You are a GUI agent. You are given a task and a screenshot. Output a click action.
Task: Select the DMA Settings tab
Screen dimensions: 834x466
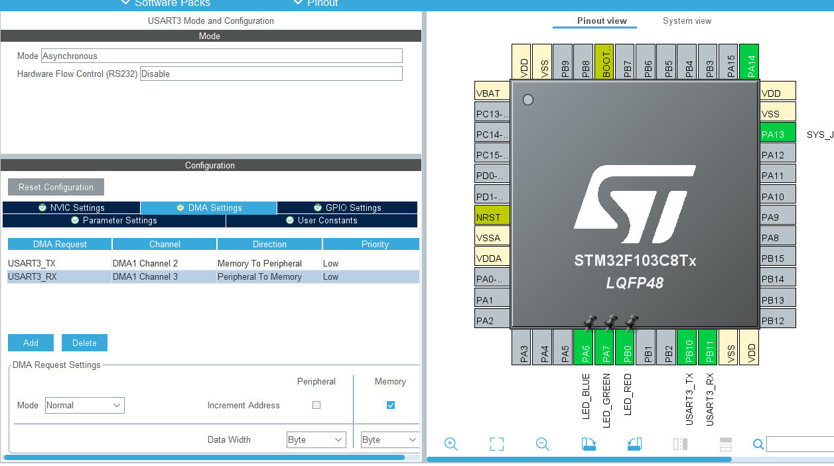(209, 207)
